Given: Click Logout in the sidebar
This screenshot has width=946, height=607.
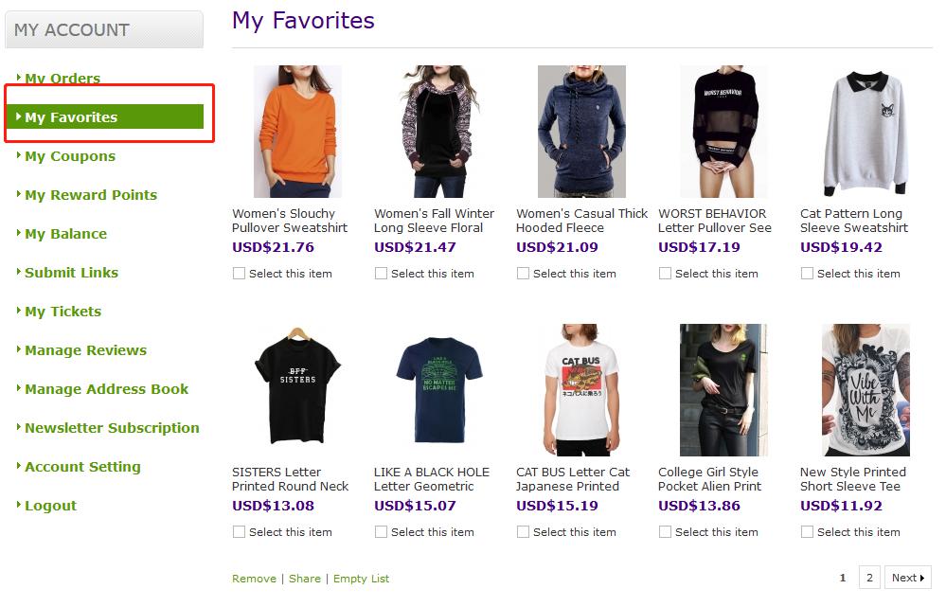Looking at the screenshot, I should point(51,506).
